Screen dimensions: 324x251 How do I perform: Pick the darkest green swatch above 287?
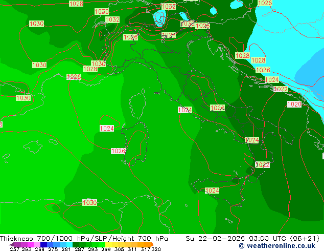click(x=76, y=244)
